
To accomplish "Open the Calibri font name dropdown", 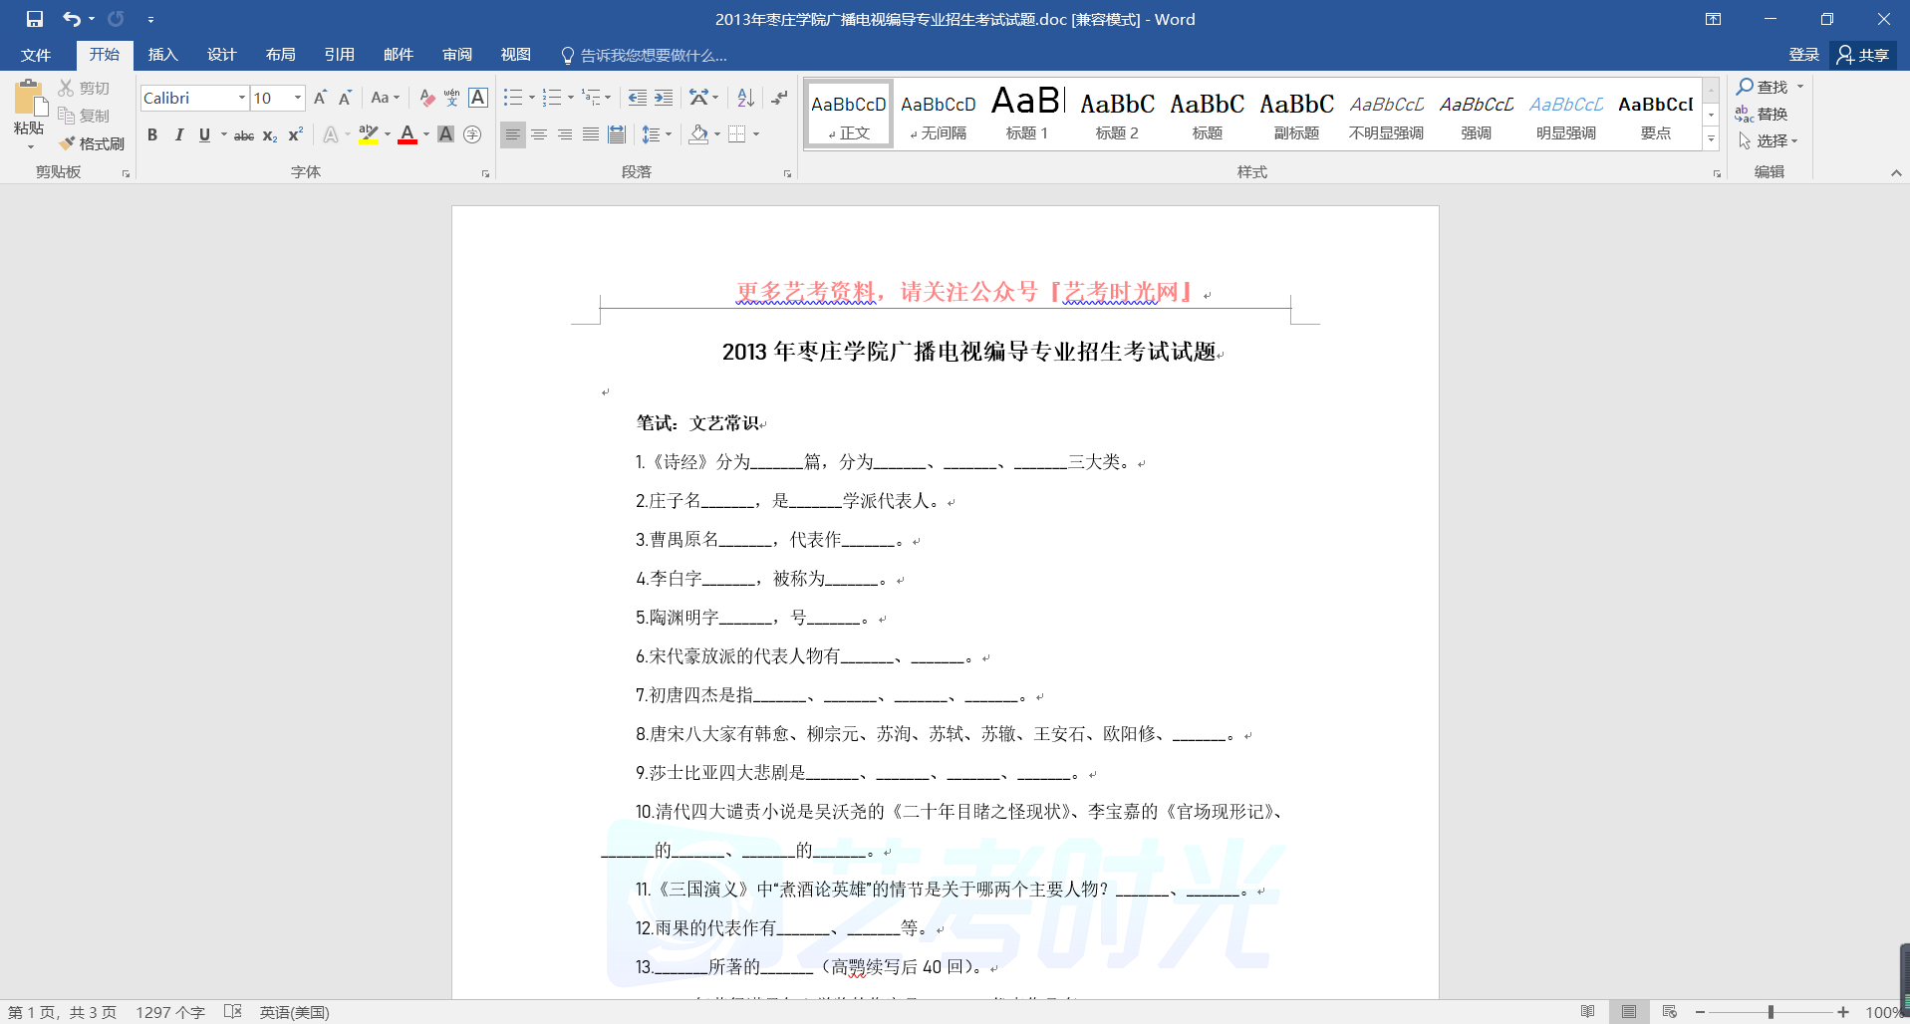I will point(241,98).
